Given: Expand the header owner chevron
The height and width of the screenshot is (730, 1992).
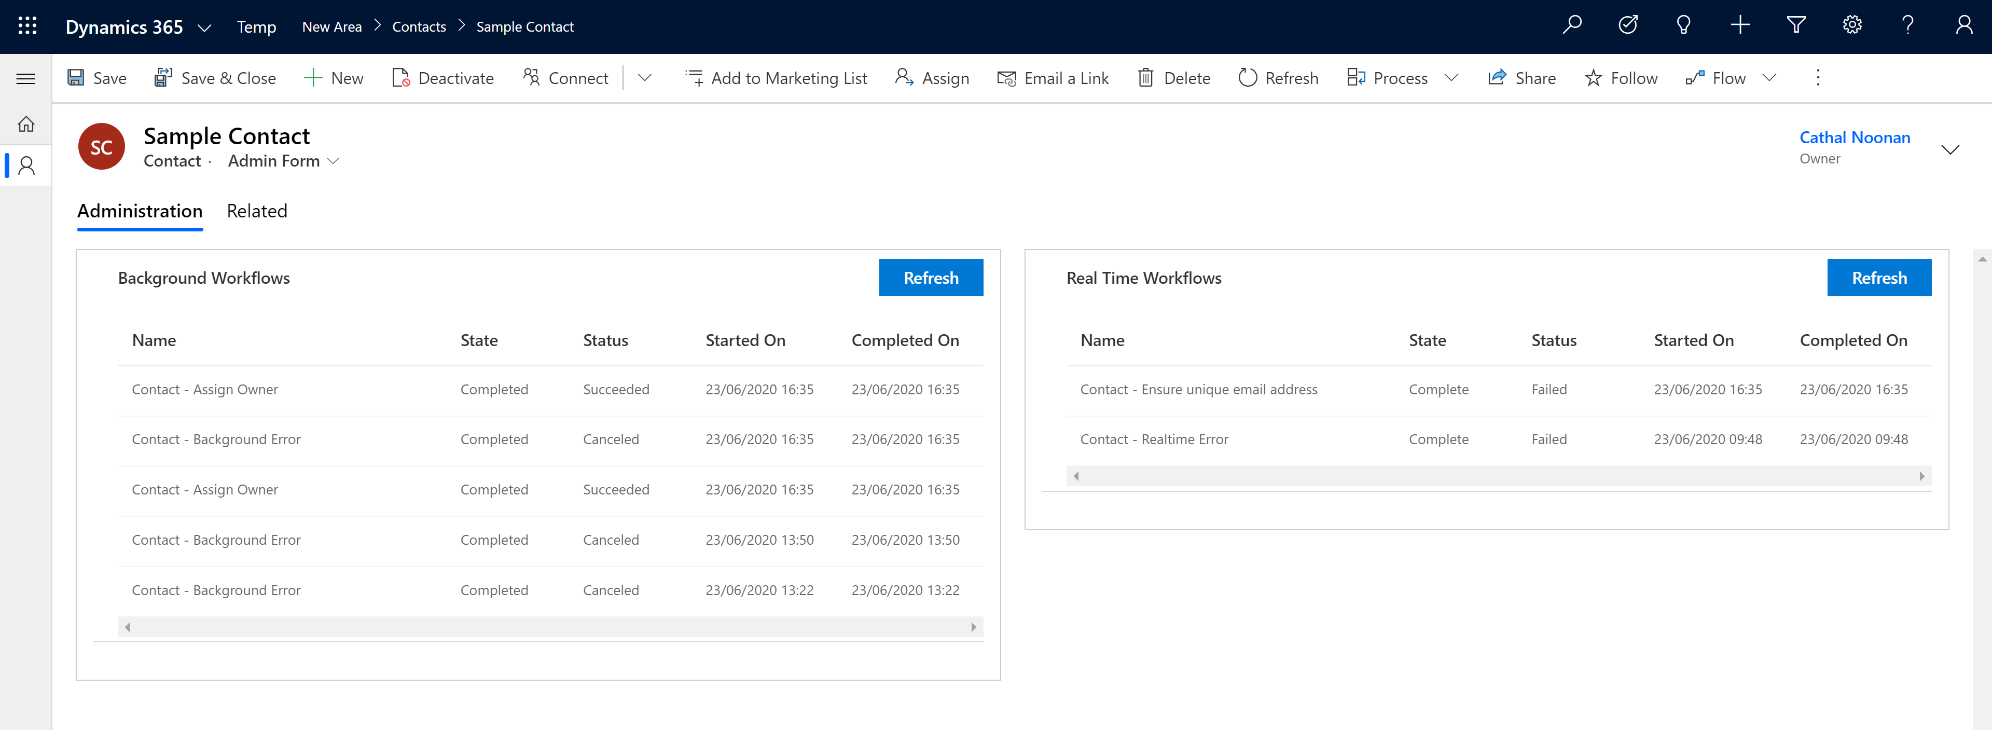Looking at the screenshot, I should (1951, 149).
